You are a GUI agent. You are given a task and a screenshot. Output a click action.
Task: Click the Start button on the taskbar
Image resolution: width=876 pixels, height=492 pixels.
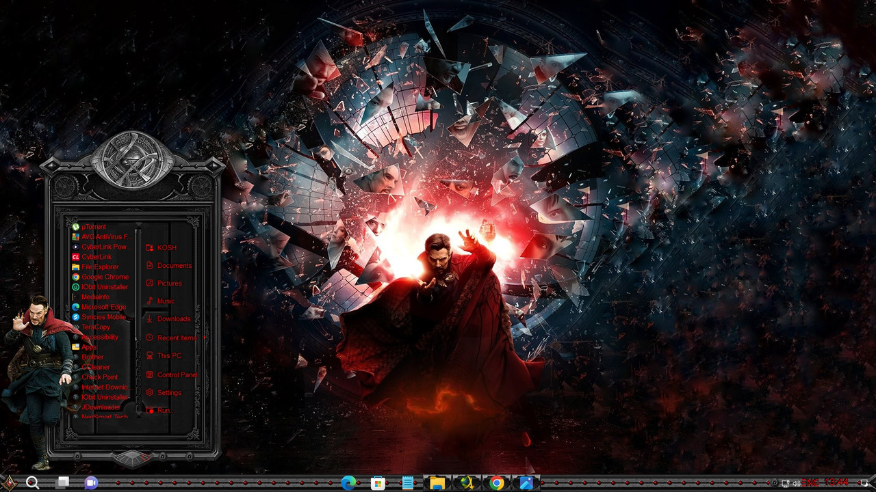click(8, 482)
